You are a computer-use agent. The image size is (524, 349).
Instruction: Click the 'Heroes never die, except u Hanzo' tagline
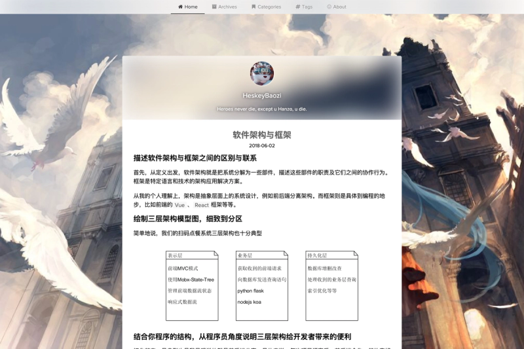[262, 109]
